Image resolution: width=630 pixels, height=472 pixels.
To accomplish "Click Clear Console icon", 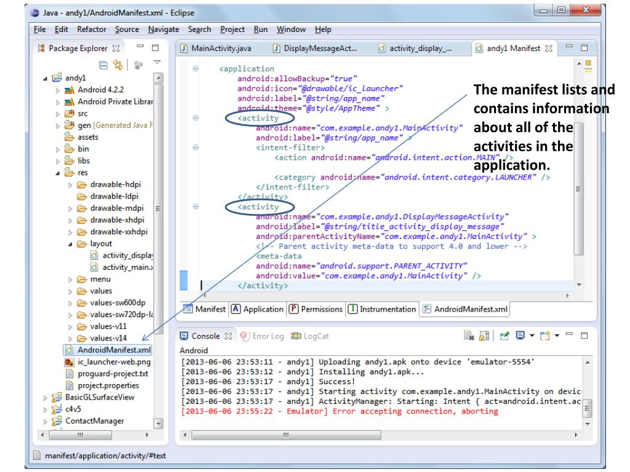I will point(468,336).
